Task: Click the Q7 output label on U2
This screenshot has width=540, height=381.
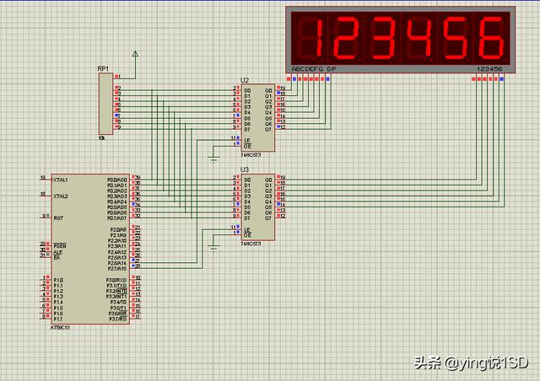Action: point(268,130)
